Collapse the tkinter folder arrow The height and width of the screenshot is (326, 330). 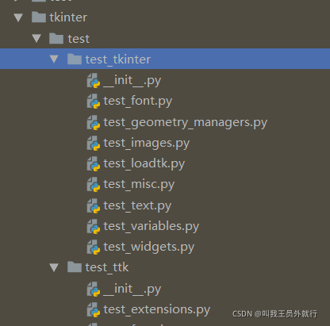pos(18,17)
